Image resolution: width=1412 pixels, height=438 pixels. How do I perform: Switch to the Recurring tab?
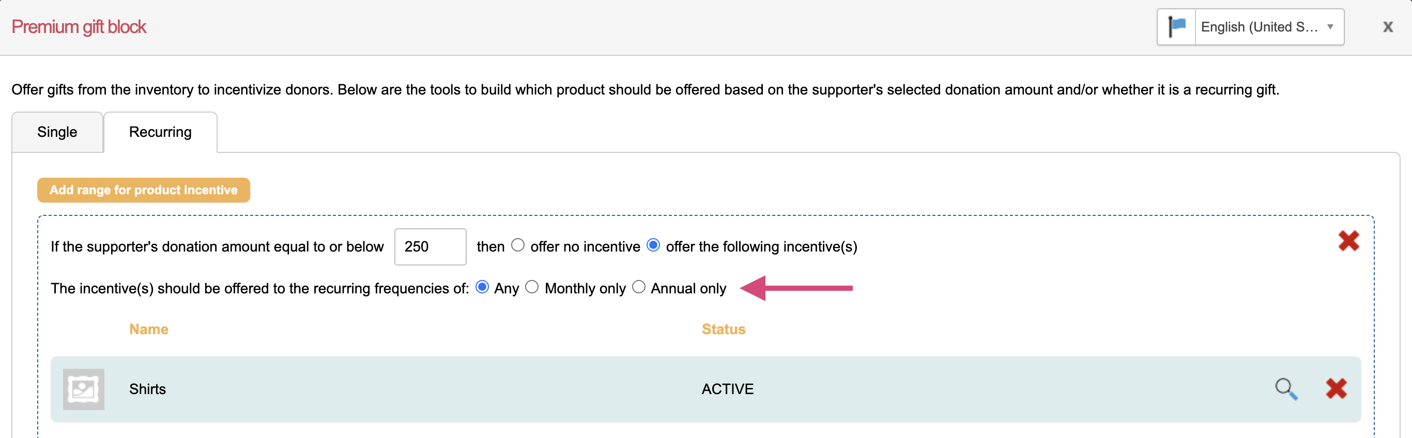[160, 132]
